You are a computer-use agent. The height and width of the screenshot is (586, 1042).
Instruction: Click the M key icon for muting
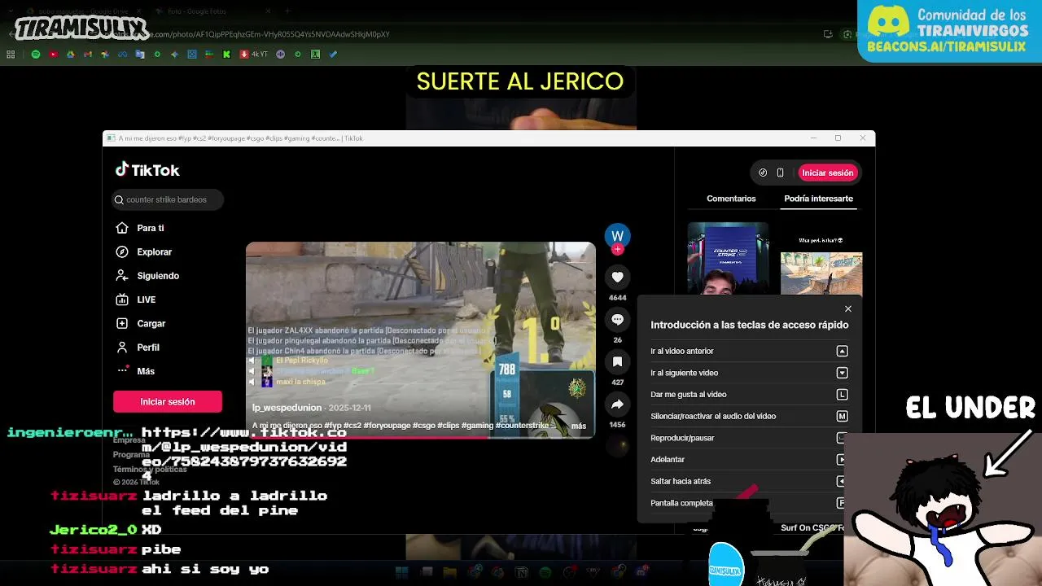click(x=842, y=416)
